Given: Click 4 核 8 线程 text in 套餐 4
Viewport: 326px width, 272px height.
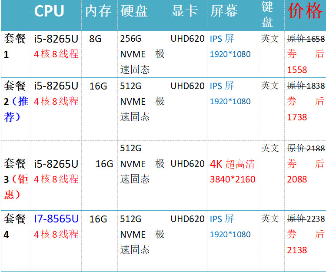Looking at the screenshot, I should tap(56, 234).
